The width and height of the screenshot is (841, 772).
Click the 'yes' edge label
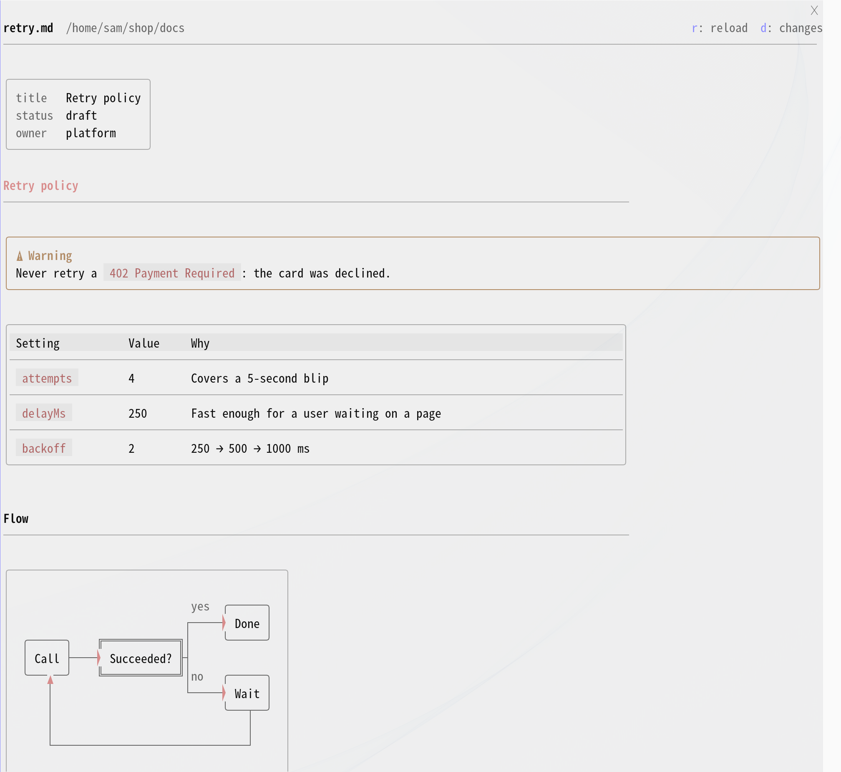(200, 606)
